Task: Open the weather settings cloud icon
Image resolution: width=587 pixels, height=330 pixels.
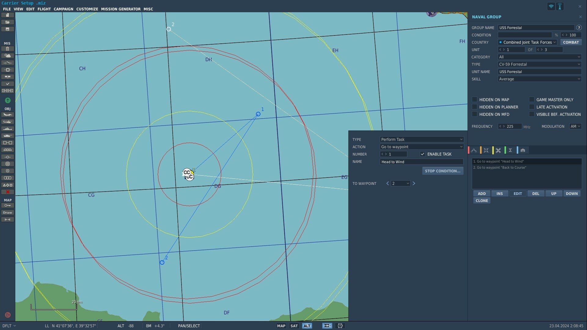Action: pos(7,56)
